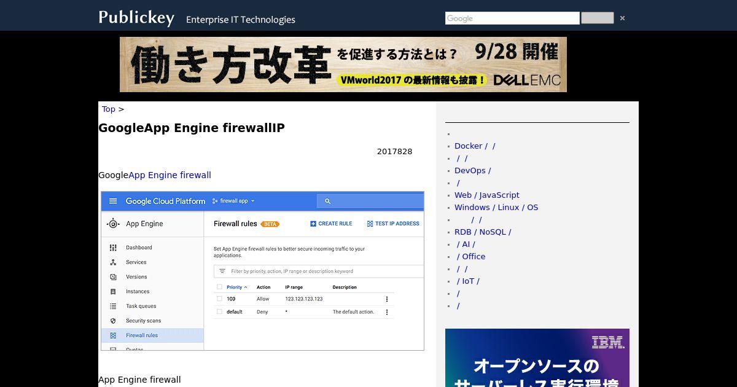
Task: Open the three-dot menu for the default rule
Action: (387, 312)
